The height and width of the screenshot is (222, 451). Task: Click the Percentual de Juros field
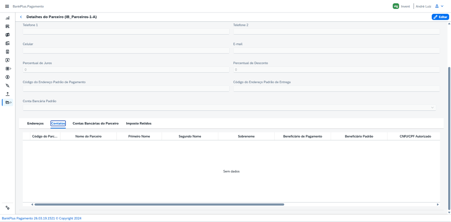point(126,70)
